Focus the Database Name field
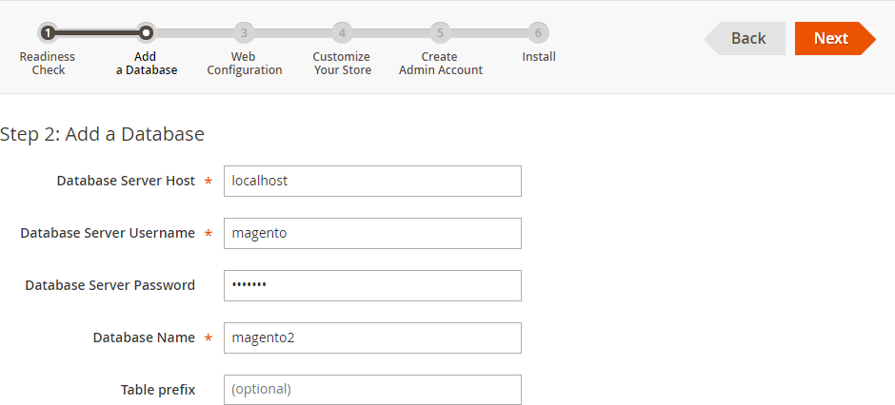Image resolution: width=895 pixels, height=405 pixels. click(x=372, y=337)
